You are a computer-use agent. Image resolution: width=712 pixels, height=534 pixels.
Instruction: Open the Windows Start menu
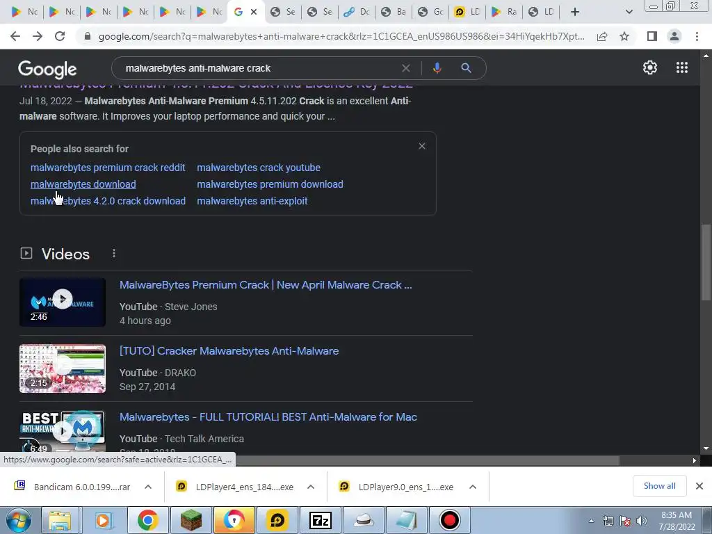tap(18, 520)
